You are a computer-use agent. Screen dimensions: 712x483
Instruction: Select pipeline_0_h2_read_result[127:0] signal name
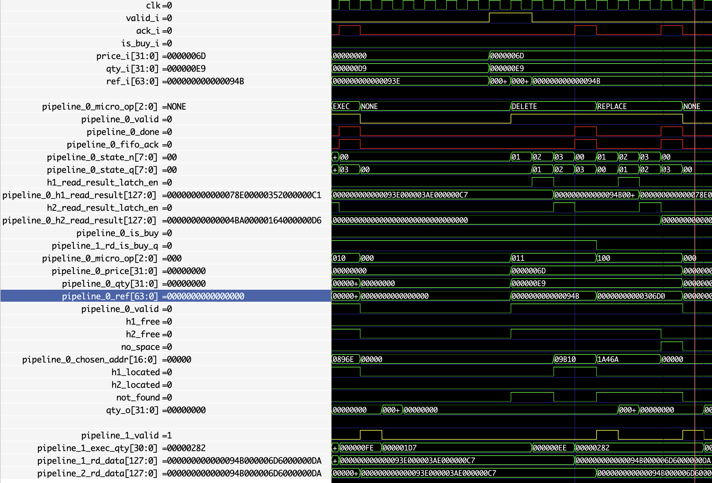[79, 220]
